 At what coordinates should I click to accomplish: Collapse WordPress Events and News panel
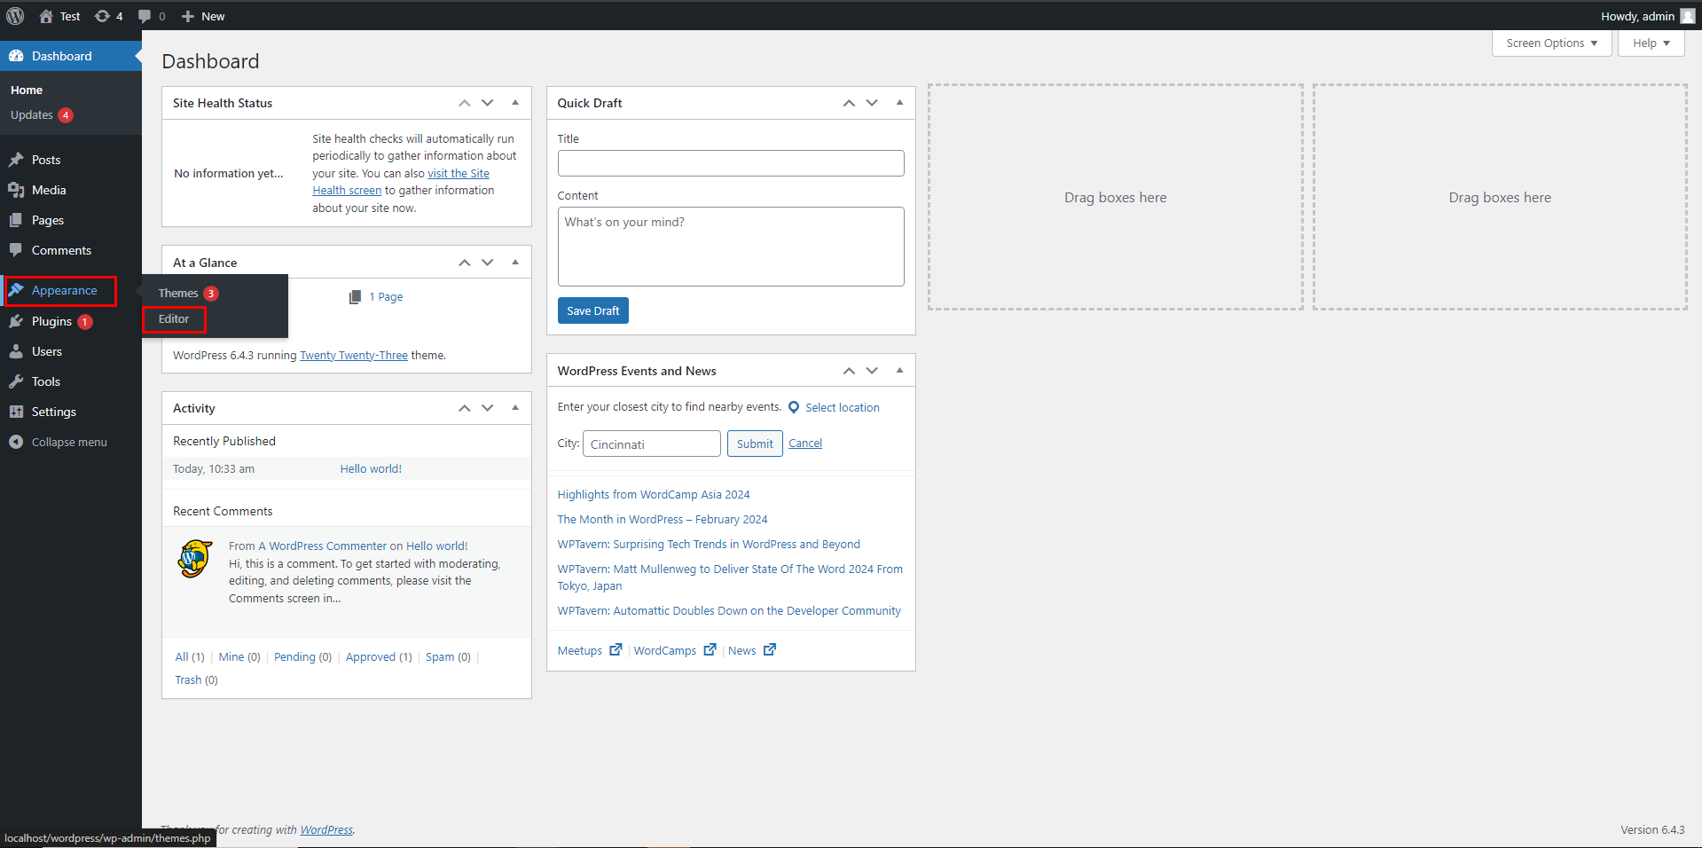[x=899, y=371]
